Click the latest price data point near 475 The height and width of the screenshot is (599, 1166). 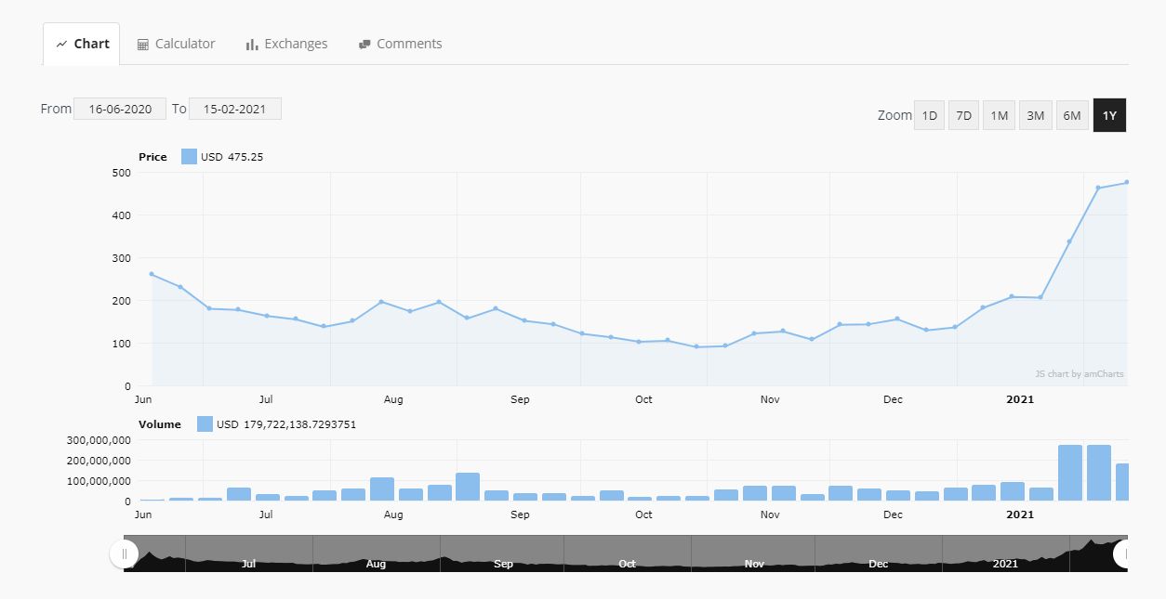[1127, 181]
